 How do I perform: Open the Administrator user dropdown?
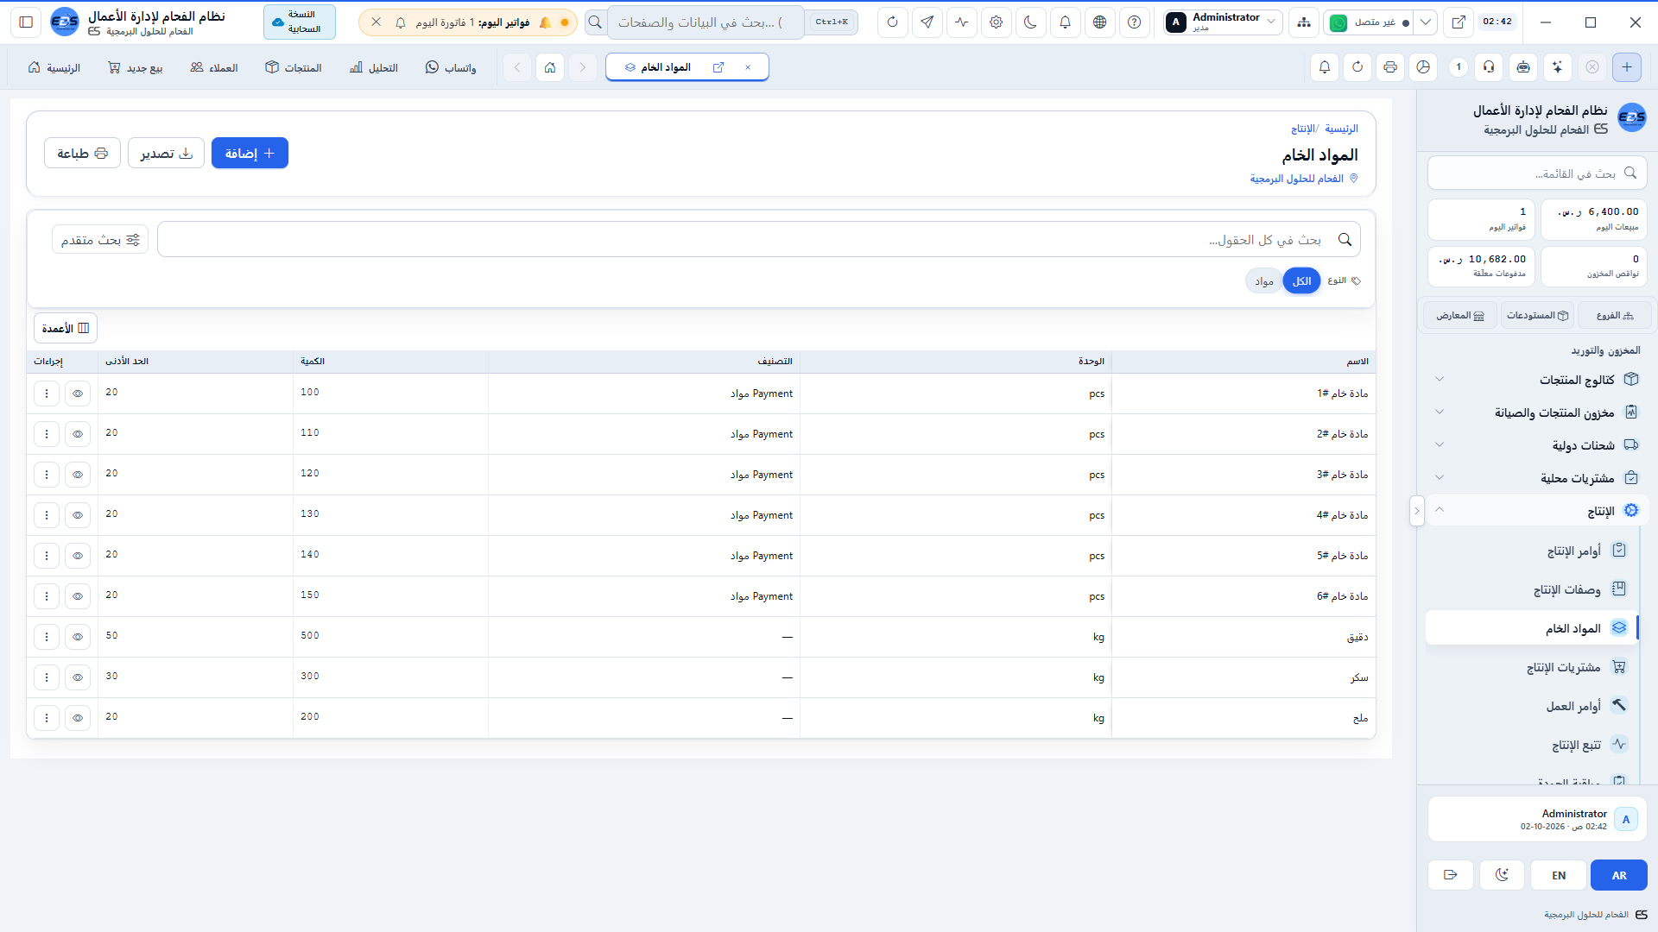click(1222, 22)
